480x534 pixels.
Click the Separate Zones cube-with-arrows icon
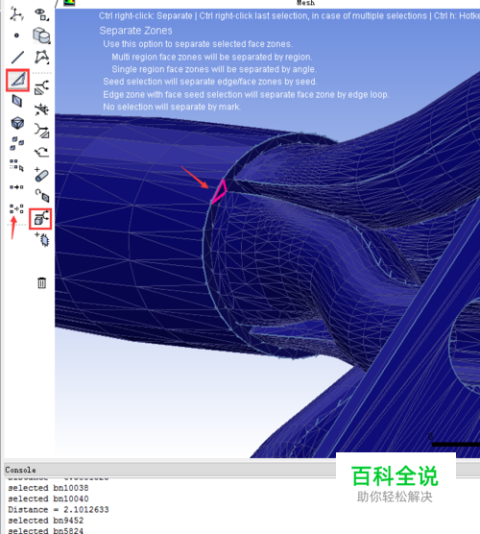coord(41,219)
